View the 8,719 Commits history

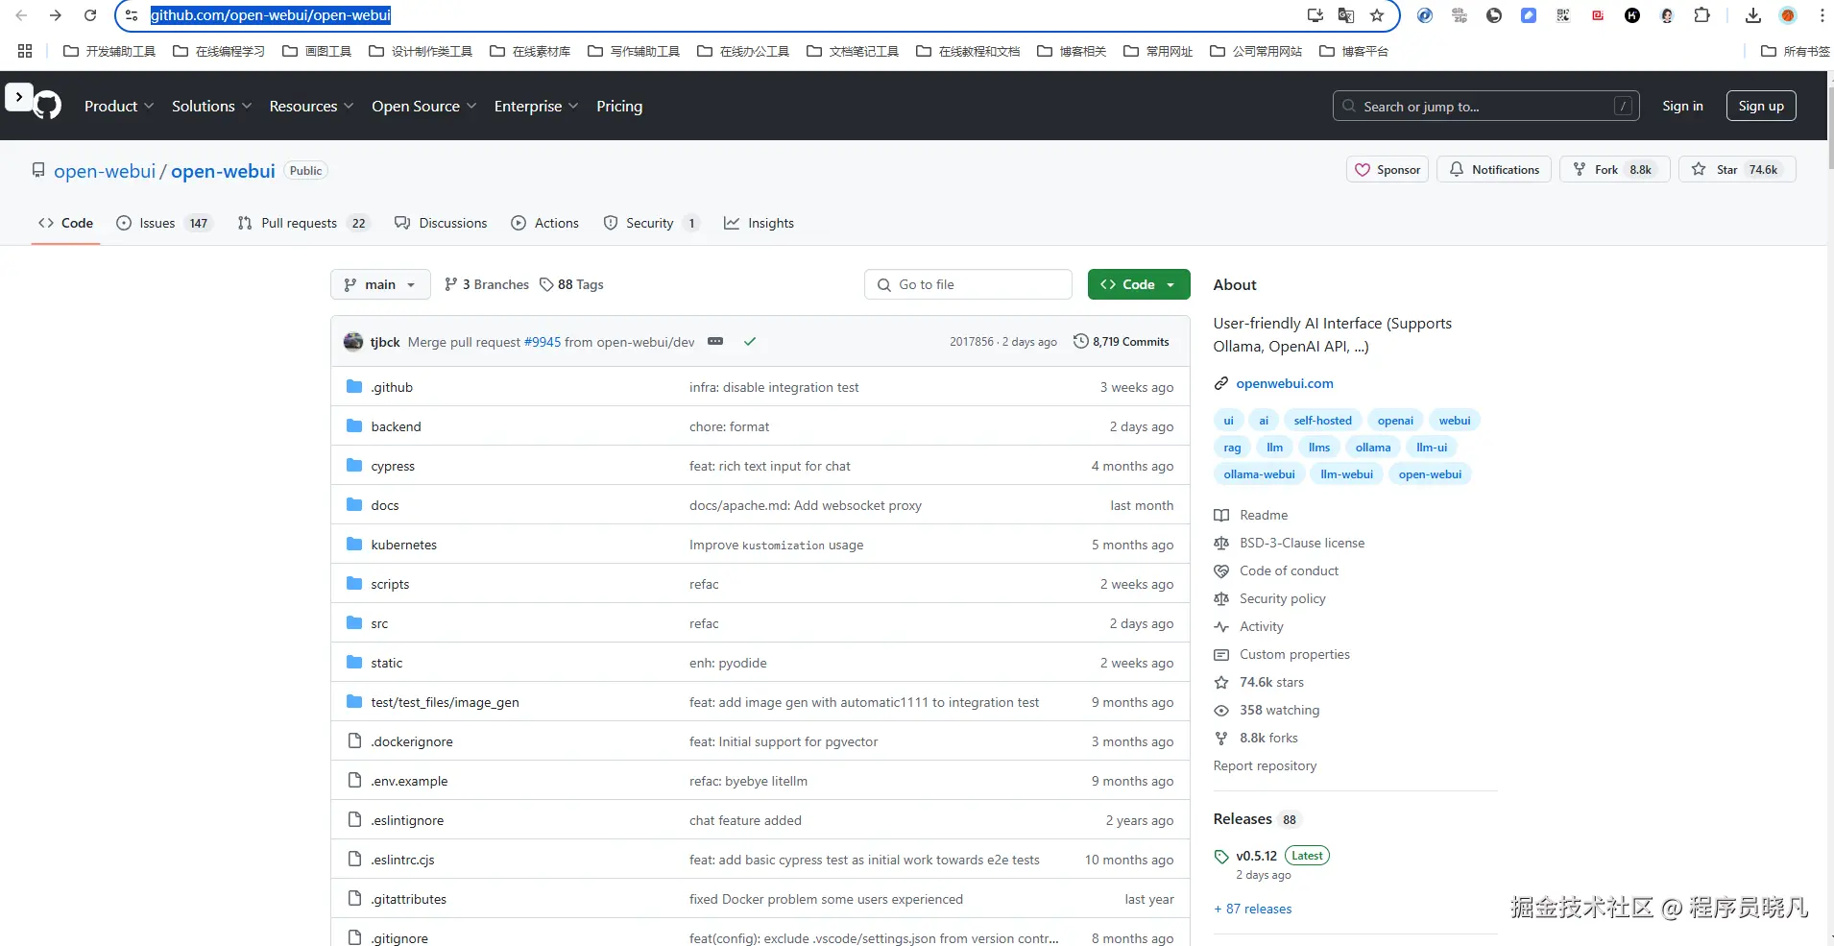coord(1122,341)
